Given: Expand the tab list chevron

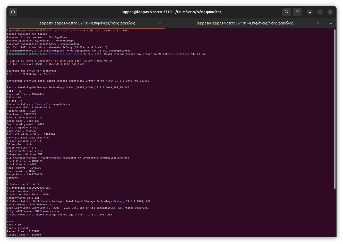Looking at the screenshot, I should (x=331, y=23).
